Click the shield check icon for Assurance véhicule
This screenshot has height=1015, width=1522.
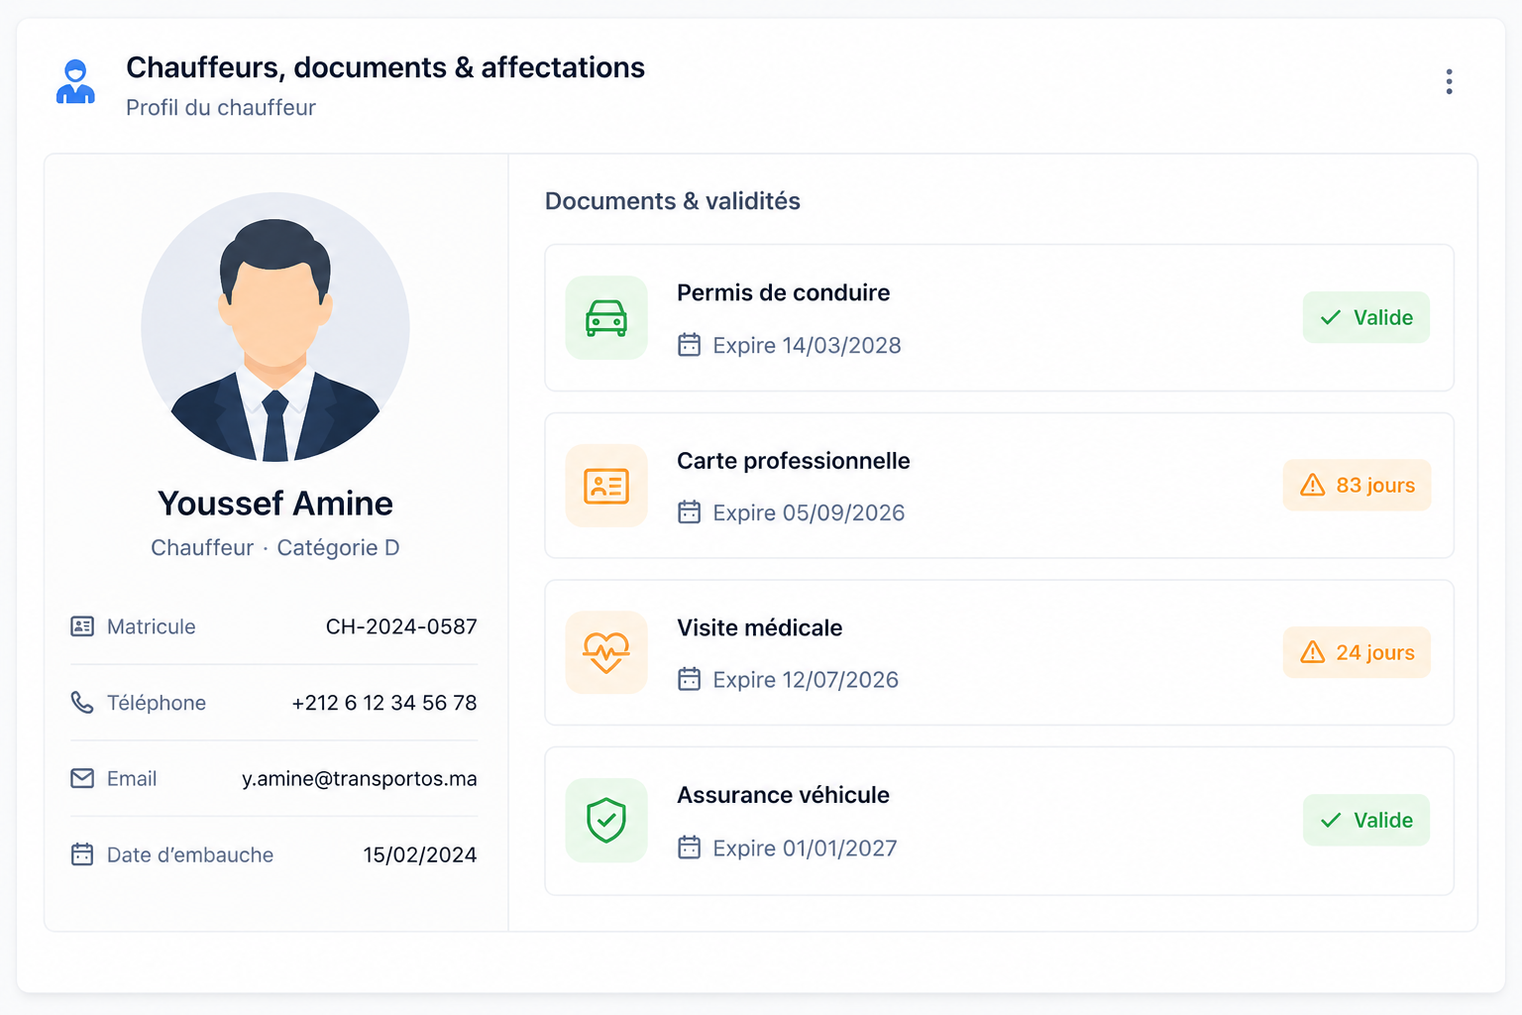606,821
